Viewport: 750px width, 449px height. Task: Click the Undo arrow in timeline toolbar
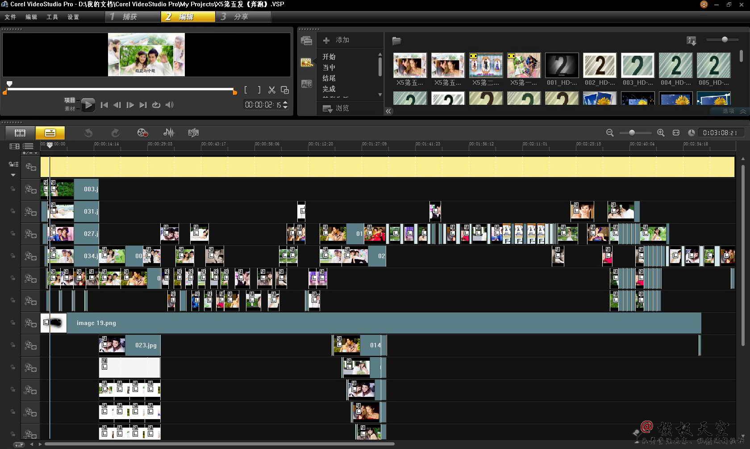pos(88,133)
